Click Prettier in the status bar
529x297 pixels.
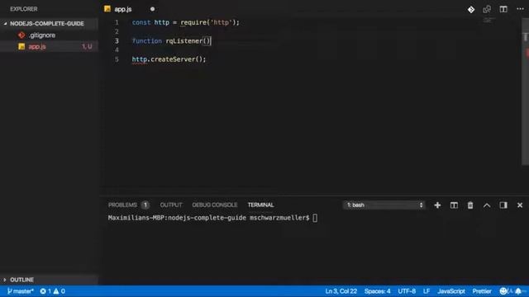click(482, 291)
